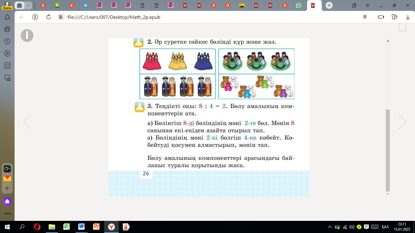Click the picture of children sitting in circles
Image resolution: width=415 pixels, height=233 pixels.
pyautogui.click(x=256, y=61)
